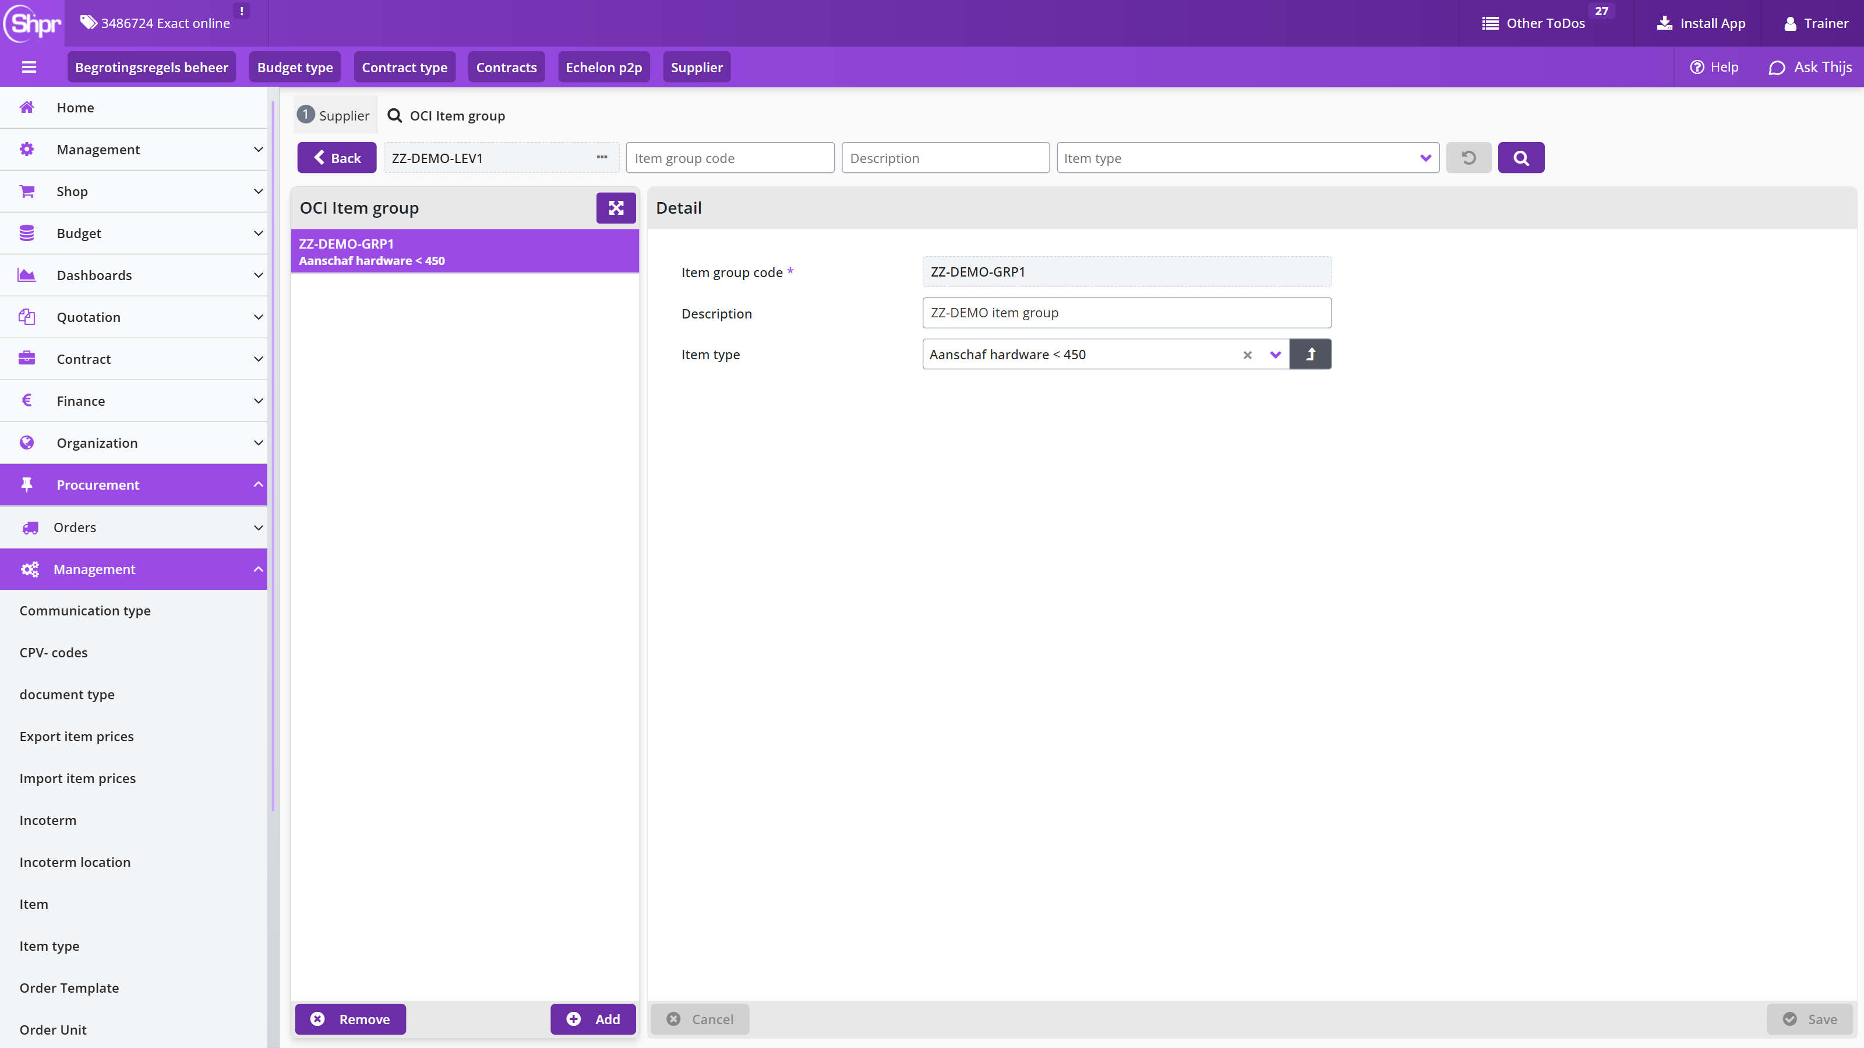This screenshot has height=1048, width=1864.
Task: Go to Home in sidebar
Action: [x=134, y=108]
